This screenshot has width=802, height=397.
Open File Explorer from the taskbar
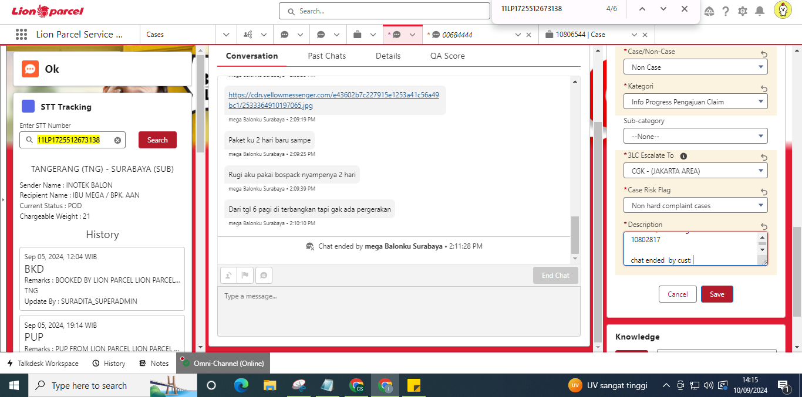(270, 385)
